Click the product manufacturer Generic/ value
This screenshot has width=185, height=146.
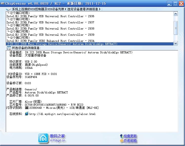click(x=31, y=89)
